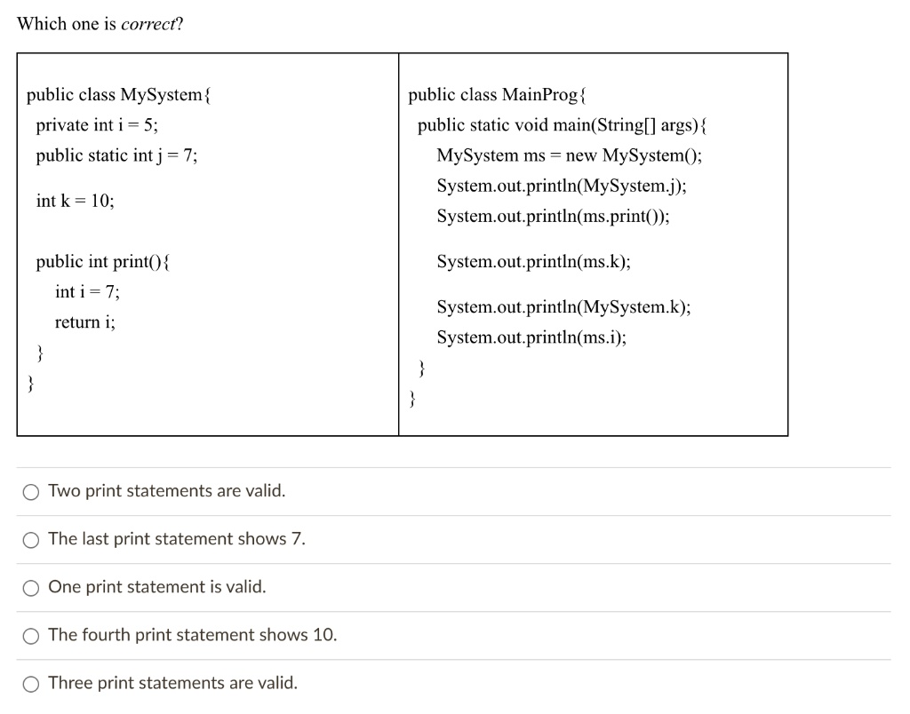The height and width of the screenshot is (714, 910).
Task: Pick 'The fourth print statement shows 10' option
Action: pos(32,636)
